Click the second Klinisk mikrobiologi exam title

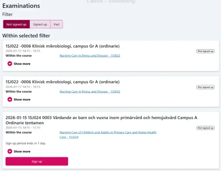(62, 81)
